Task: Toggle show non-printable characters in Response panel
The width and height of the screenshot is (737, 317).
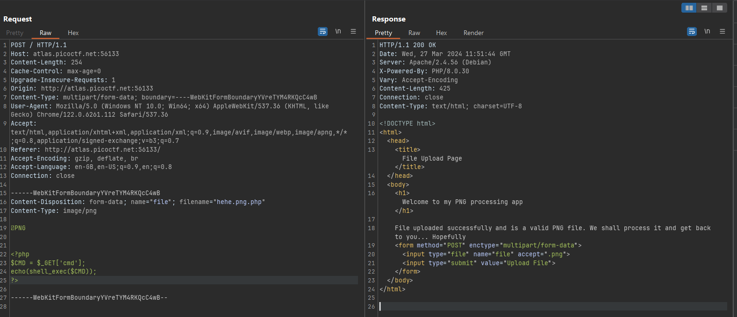Action: tap(707, 31)
